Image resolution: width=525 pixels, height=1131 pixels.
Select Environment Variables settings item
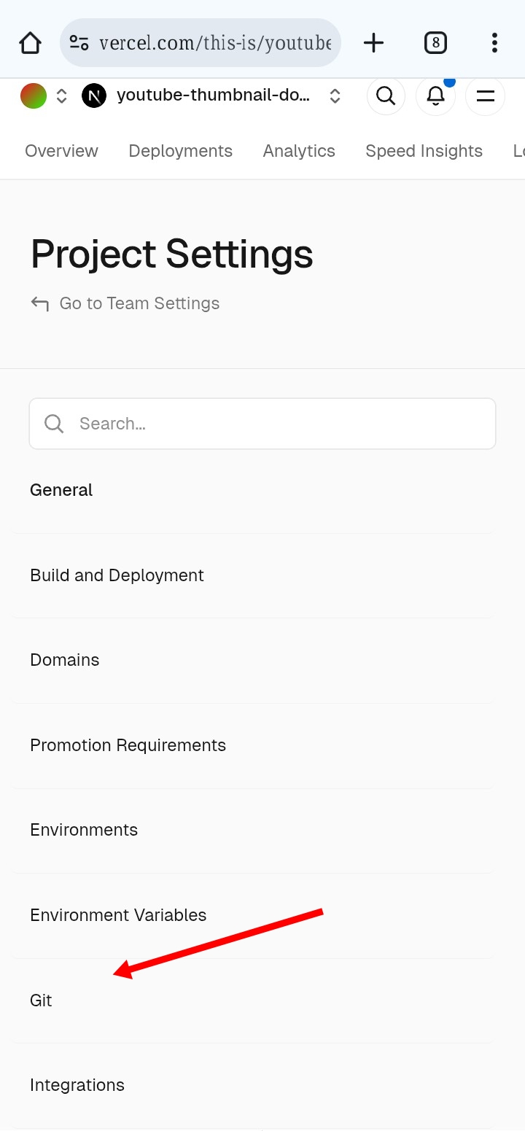(x=118, y=915)
